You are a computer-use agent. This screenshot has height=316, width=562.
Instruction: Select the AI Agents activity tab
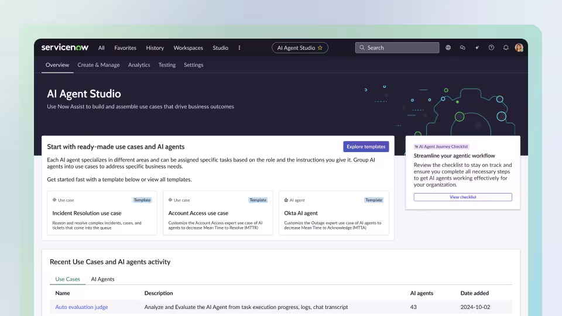(x=102, y=279)
